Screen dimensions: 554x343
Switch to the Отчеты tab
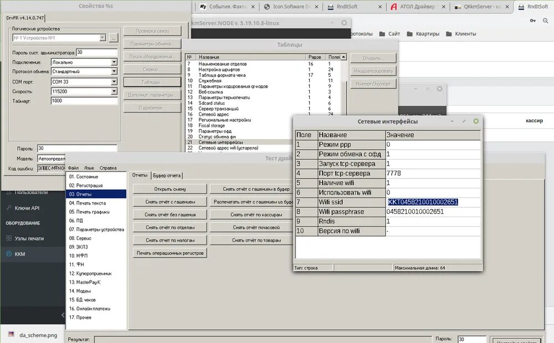click(140, 175)
